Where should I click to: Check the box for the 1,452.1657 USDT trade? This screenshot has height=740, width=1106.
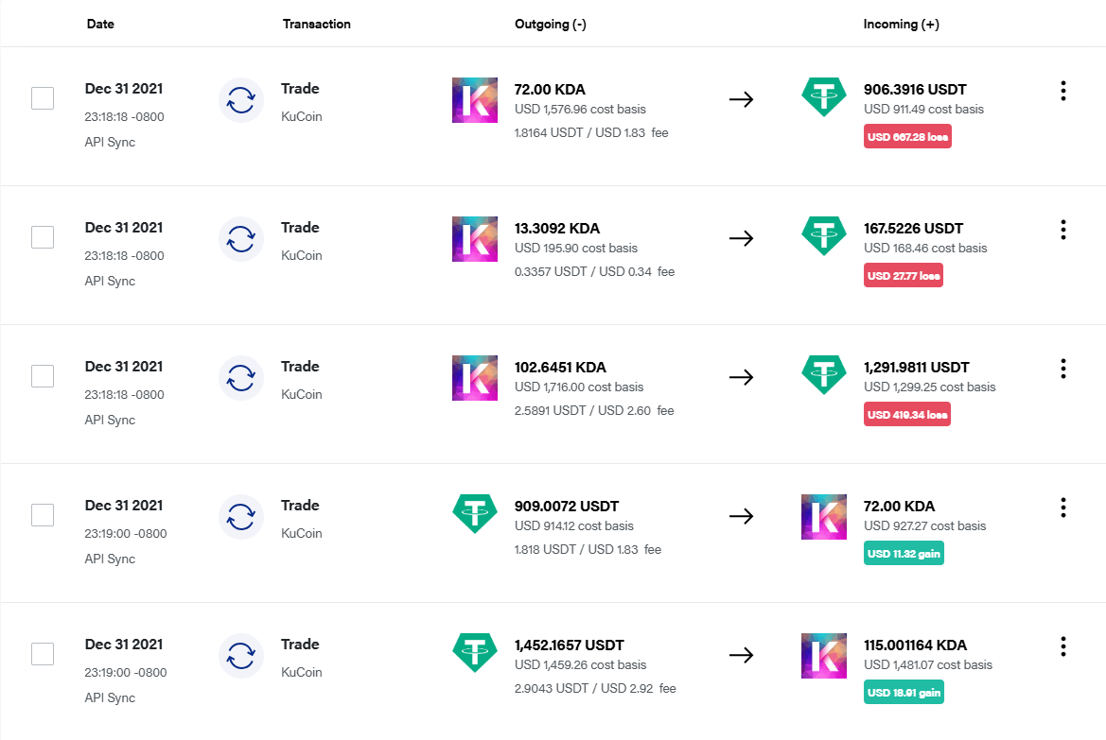pos(43,654)
